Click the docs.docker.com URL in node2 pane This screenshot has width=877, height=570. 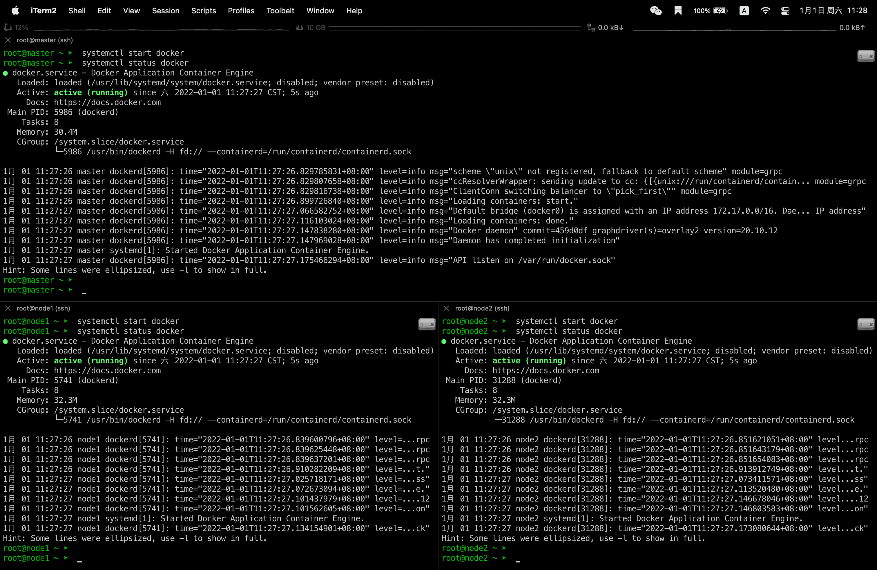coord(546,370)
